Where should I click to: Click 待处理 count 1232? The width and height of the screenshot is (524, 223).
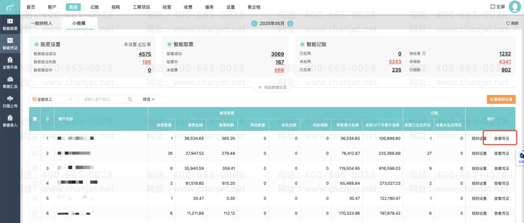pos(505,54)
